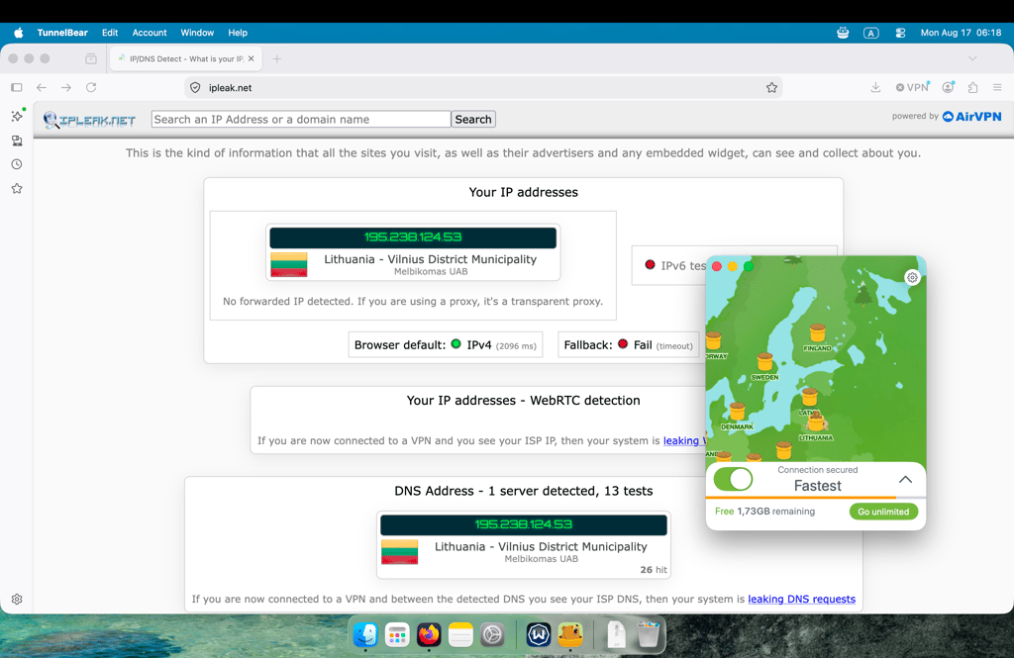Click the VPN toolbar button

click(x=912, y=87)
